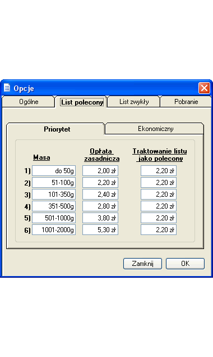213x357 pixels.
Task: Click the '4)' row number label
Action: coord(27,206)
